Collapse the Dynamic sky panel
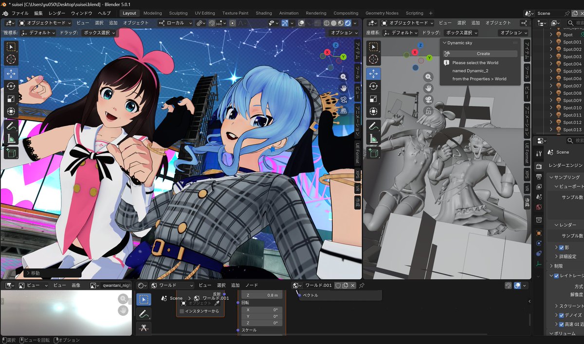This screenshot has width=584, height=344. pyautogui.click(x=445, y=43)
